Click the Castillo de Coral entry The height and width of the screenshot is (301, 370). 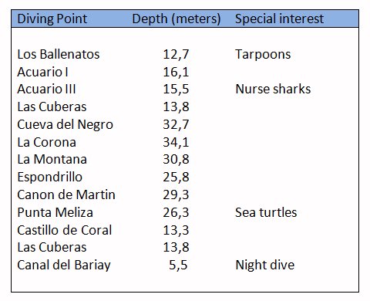(x=64, y=230)
